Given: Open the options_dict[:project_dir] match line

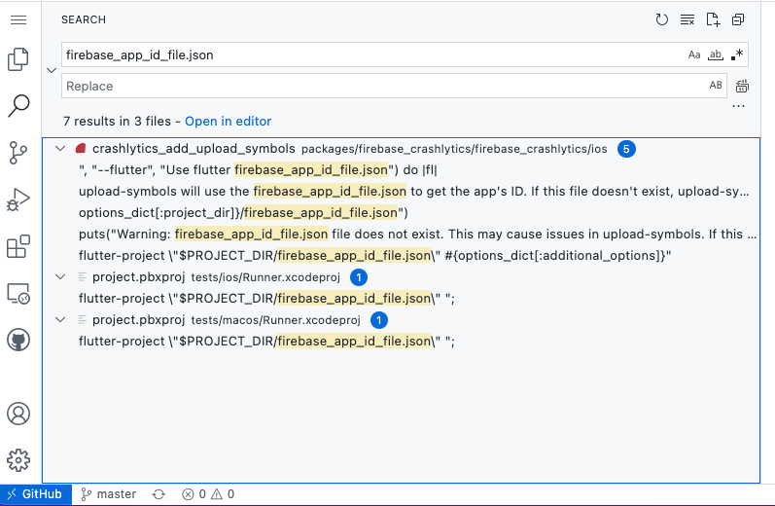Looking at the screenshot, I should pyautogui.click(x=401, y=213).
